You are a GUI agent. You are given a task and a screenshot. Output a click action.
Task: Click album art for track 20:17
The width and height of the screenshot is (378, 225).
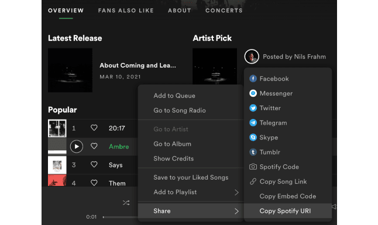click(57, 128)
